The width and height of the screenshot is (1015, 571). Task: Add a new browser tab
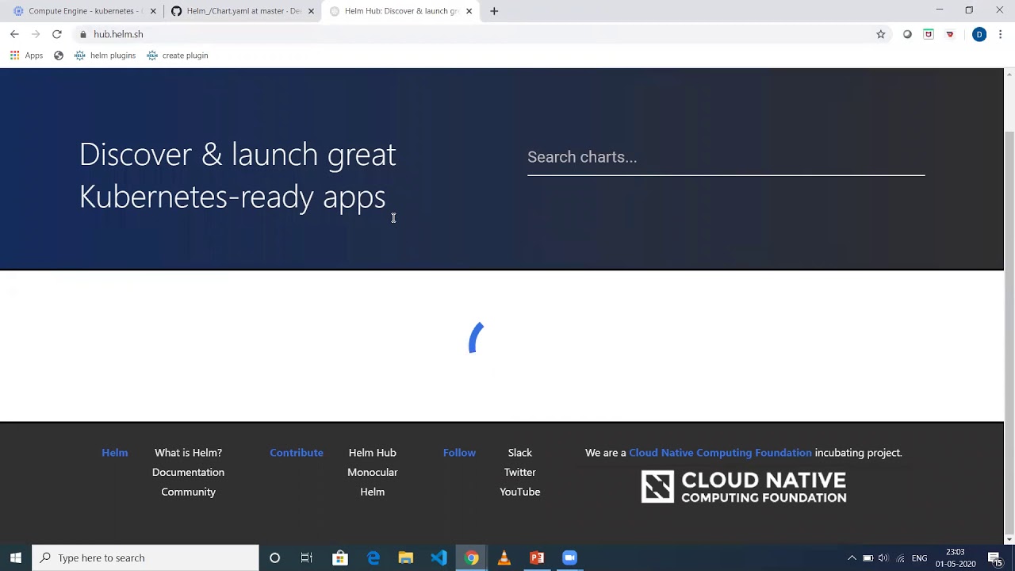pyautogui.click(x=494, y=11)
